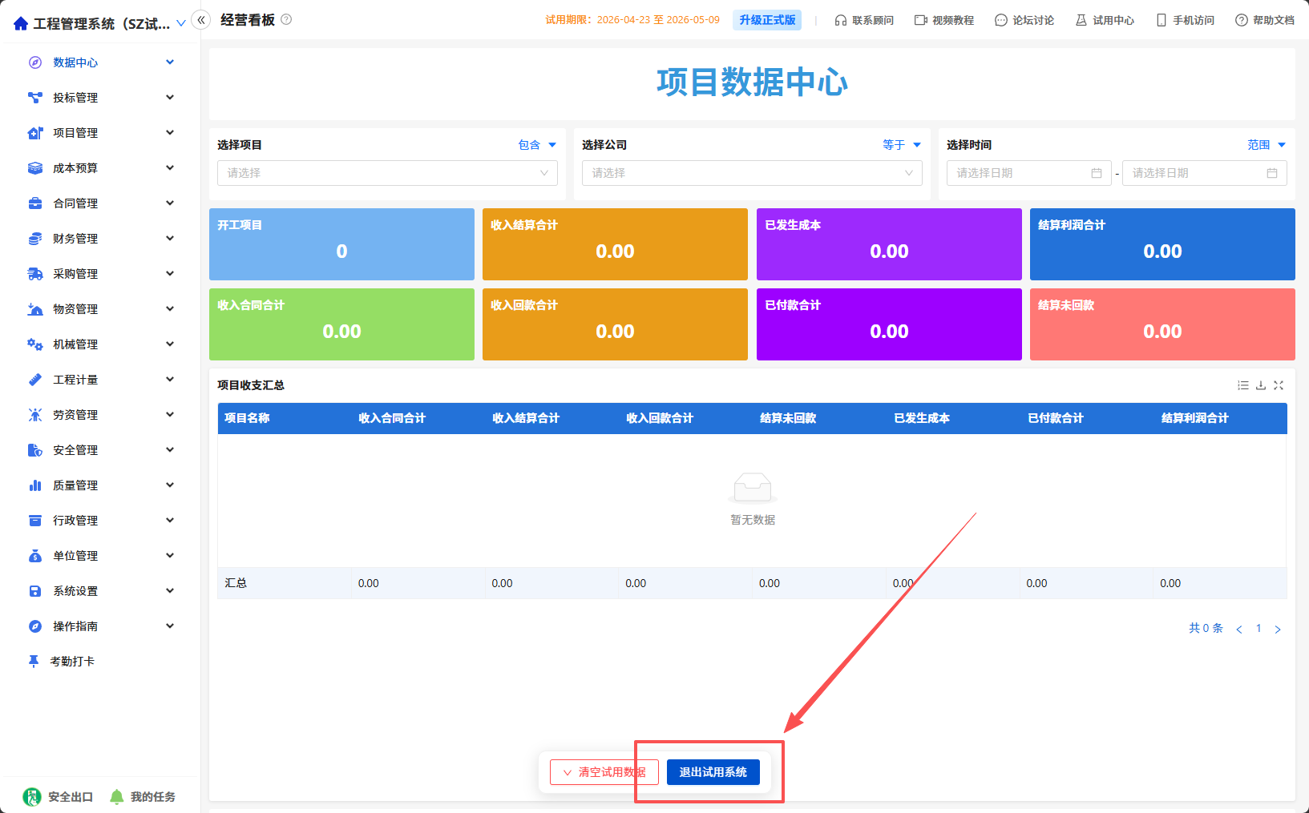Change 等于 filter operator dropdown
The height and width of the screenshot is (813, 1309).
point(902,145)
